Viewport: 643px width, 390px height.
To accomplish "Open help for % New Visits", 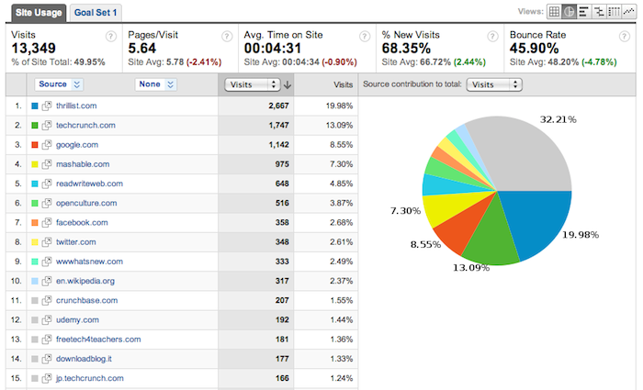I will (492, 37).
